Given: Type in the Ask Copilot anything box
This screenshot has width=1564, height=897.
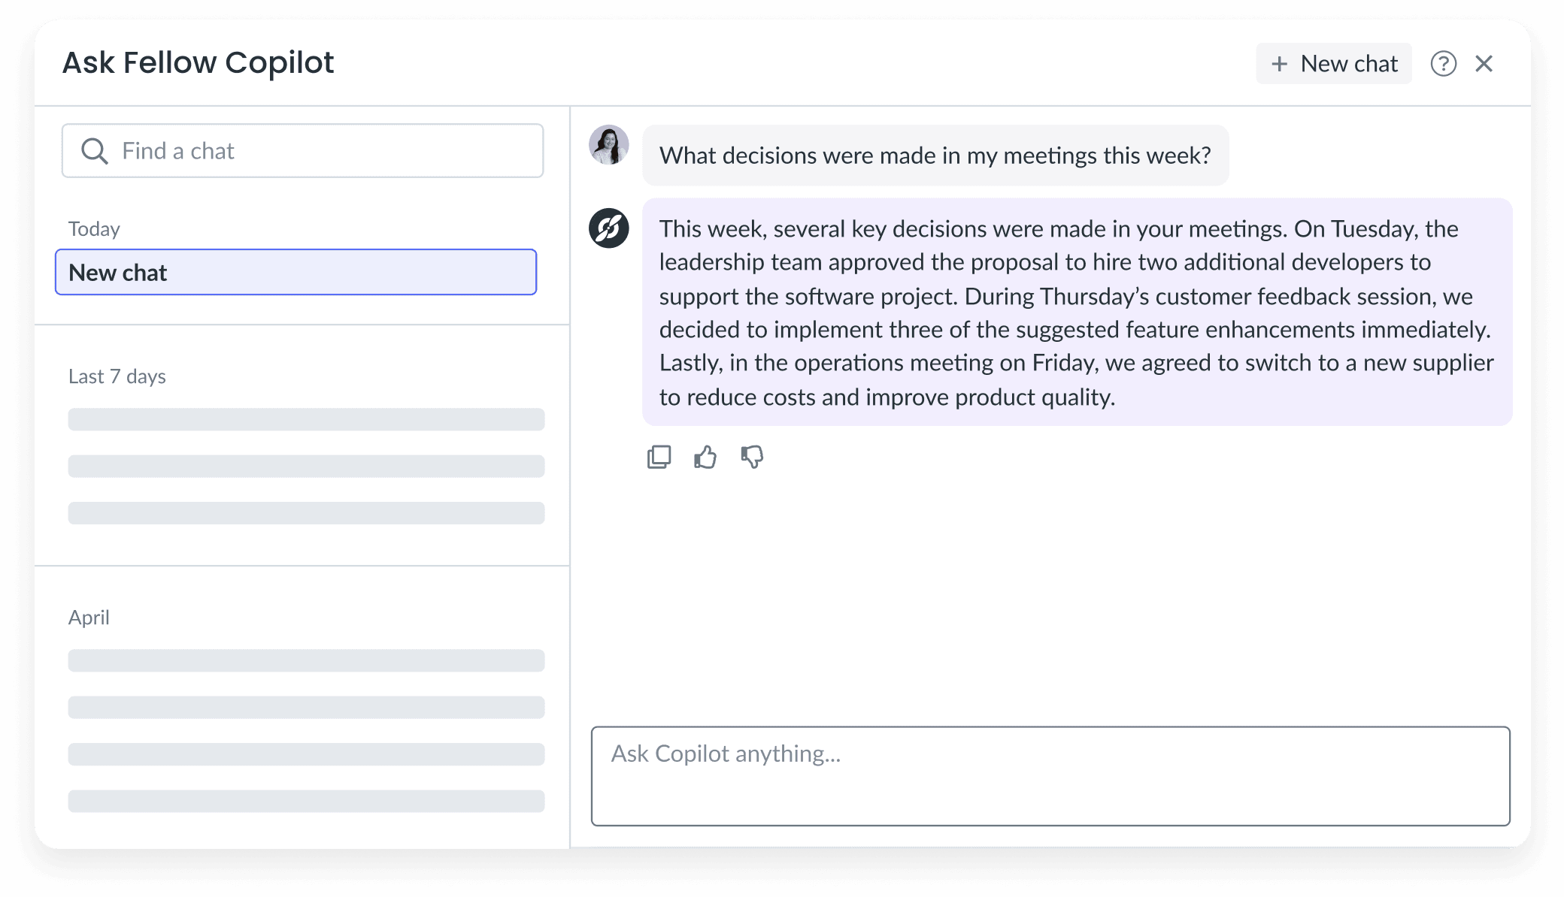Looking at the screenshot, I should tap(1050, 775).
